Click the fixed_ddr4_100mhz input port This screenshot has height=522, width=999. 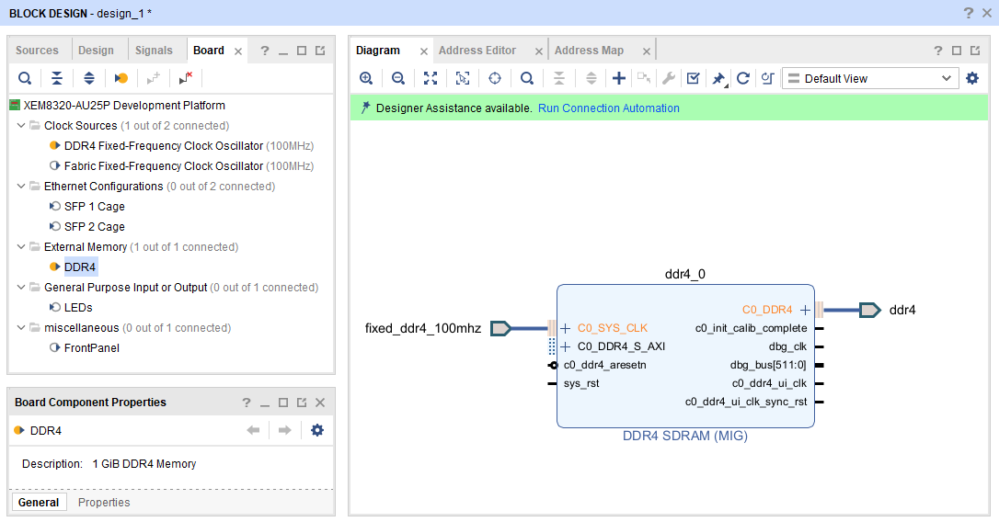[500, 328]
